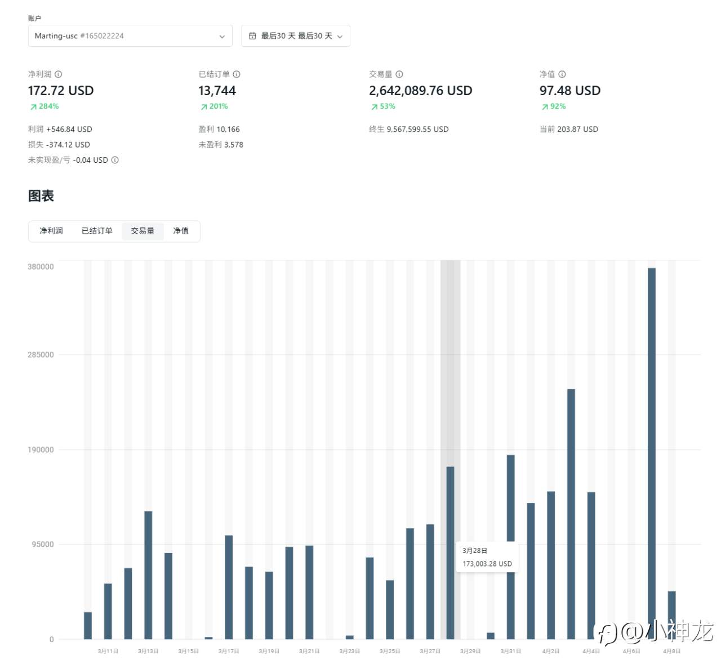The width and height of the screenshot is (721, 669).
Task: Click the highlighted 3月28日 bar in chart
Action: [451, 552]
